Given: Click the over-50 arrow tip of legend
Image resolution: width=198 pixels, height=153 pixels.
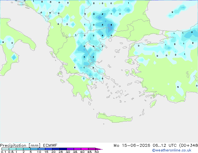Looking at the screenshot, I should 99,149.
